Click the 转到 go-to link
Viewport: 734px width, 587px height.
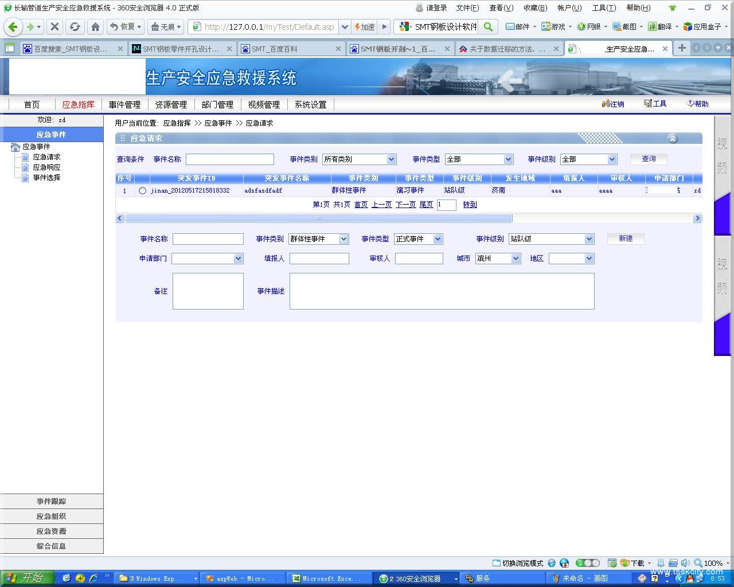coord(470,205)
